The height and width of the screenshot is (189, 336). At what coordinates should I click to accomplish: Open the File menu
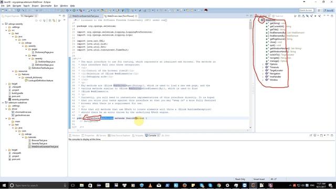click(3, 6)
